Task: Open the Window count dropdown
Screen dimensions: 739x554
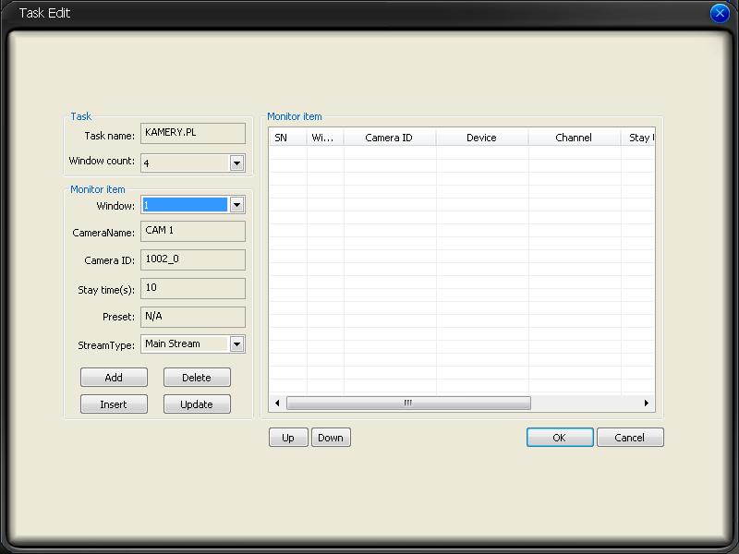Action: click(x=236, y=163)
